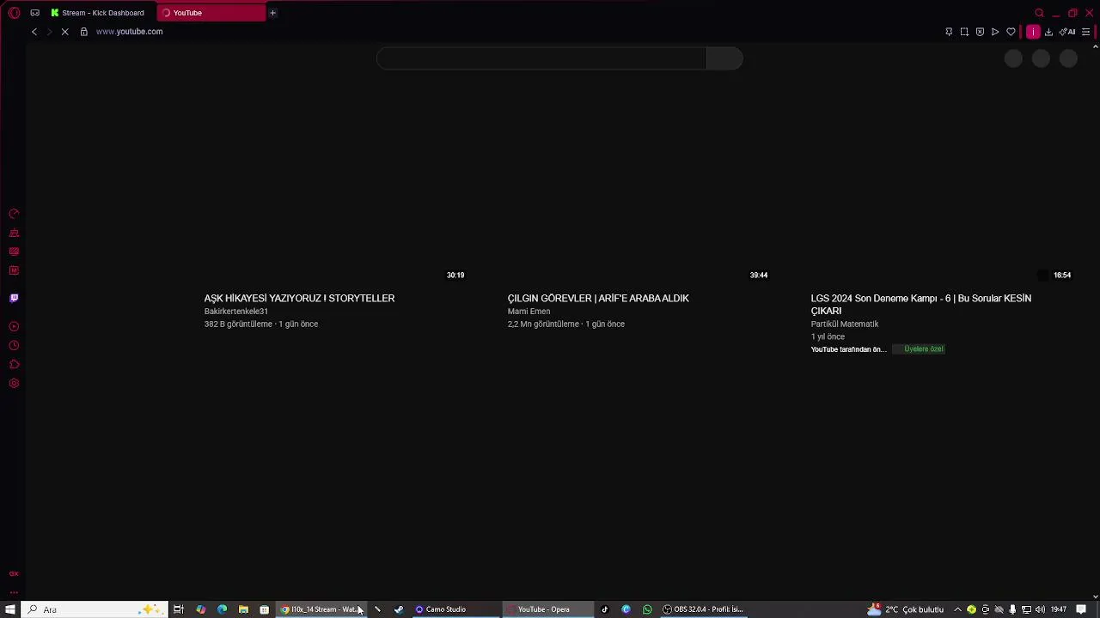Open GX Control speedometer icon in sidebar
The width and height of the screenshot is (1100, 618).
[14, 214]
